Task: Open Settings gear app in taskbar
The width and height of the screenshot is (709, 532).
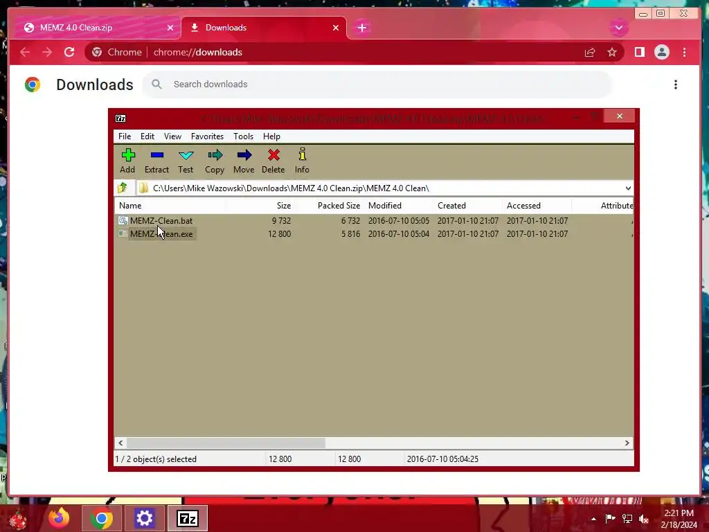Action: click(144, 518)
